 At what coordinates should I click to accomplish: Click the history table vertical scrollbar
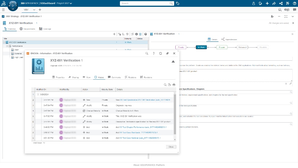click(175, 114)
